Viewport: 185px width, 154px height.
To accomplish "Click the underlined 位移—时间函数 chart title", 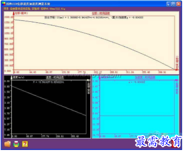I will pyautogui.click(x=101, y=13).
